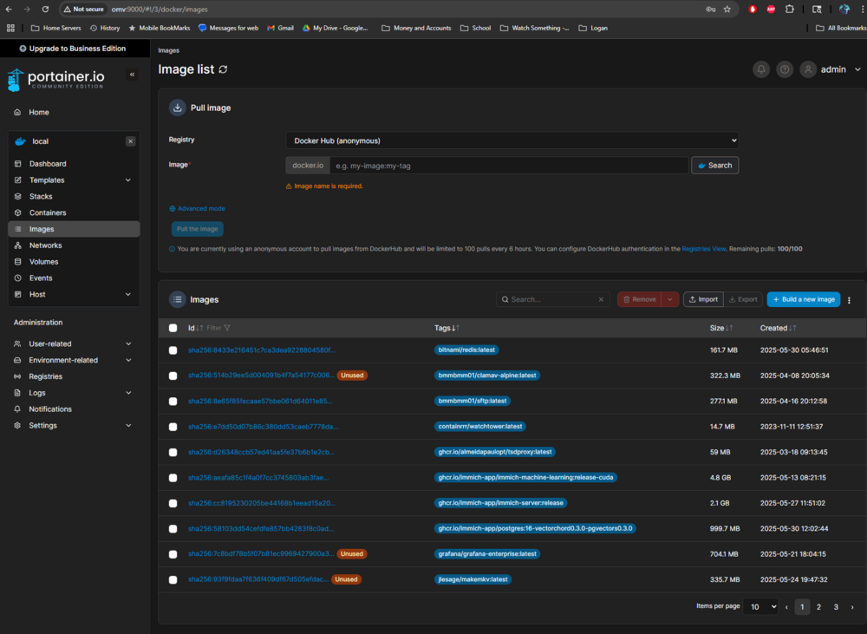The image size is (867, 634).
Task: Open the Registry dropdown
Action: (x=512, y=141)
